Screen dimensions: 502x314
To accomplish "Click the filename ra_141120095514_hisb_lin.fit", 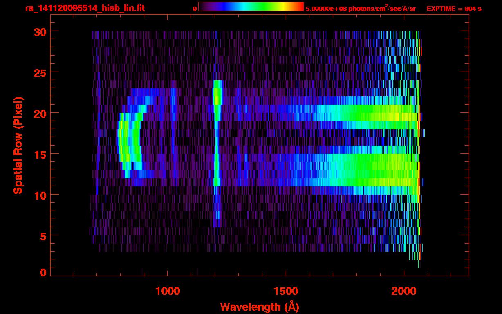I will [85, 8].
